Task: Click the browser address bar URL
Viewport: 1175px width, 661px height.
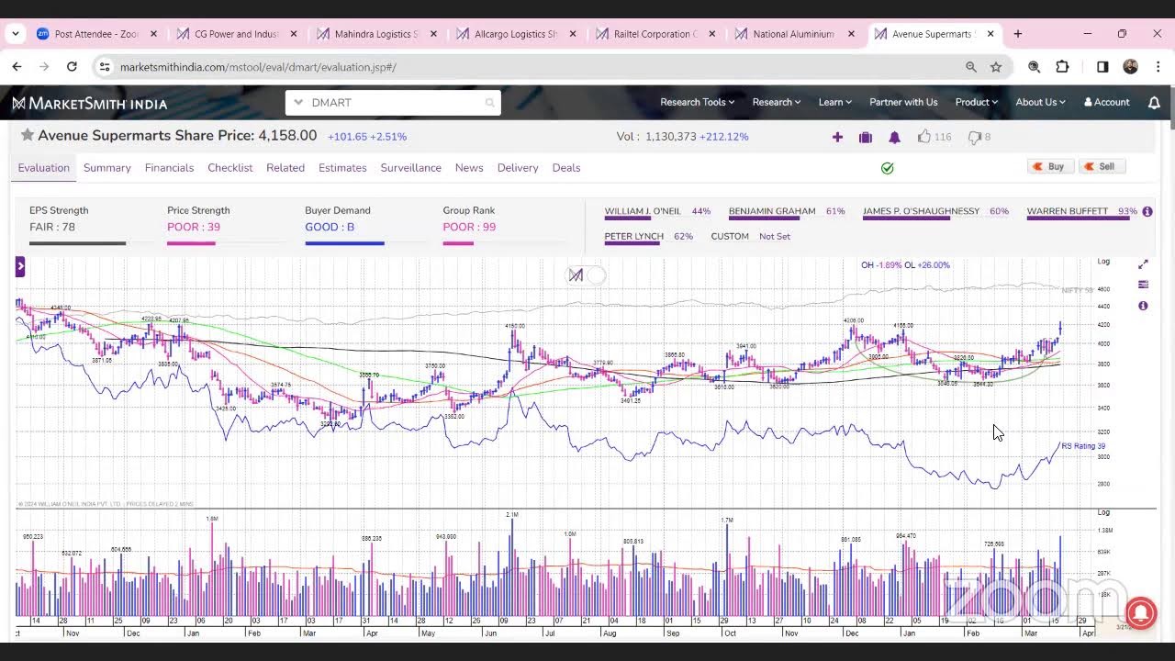Action: point(258,67)
